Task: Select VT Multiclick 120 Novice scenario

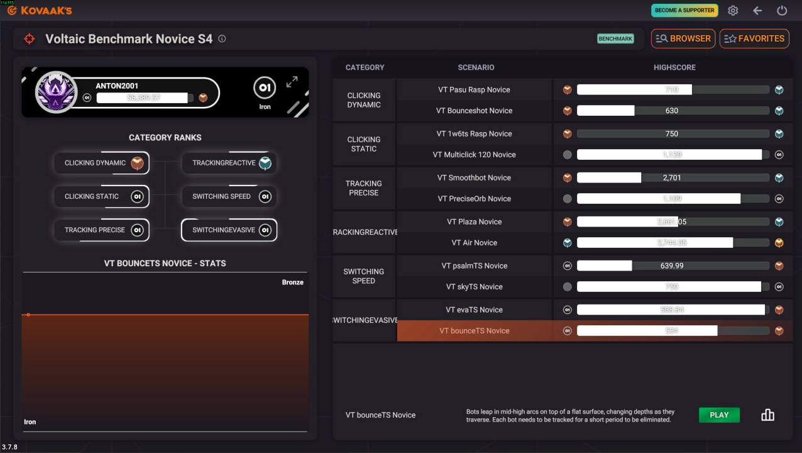Action: 475,155
